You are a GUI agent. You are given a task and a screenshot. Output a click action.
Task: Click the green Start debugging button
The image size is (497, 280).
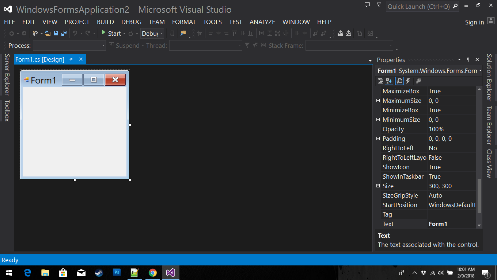click(104, 33)
